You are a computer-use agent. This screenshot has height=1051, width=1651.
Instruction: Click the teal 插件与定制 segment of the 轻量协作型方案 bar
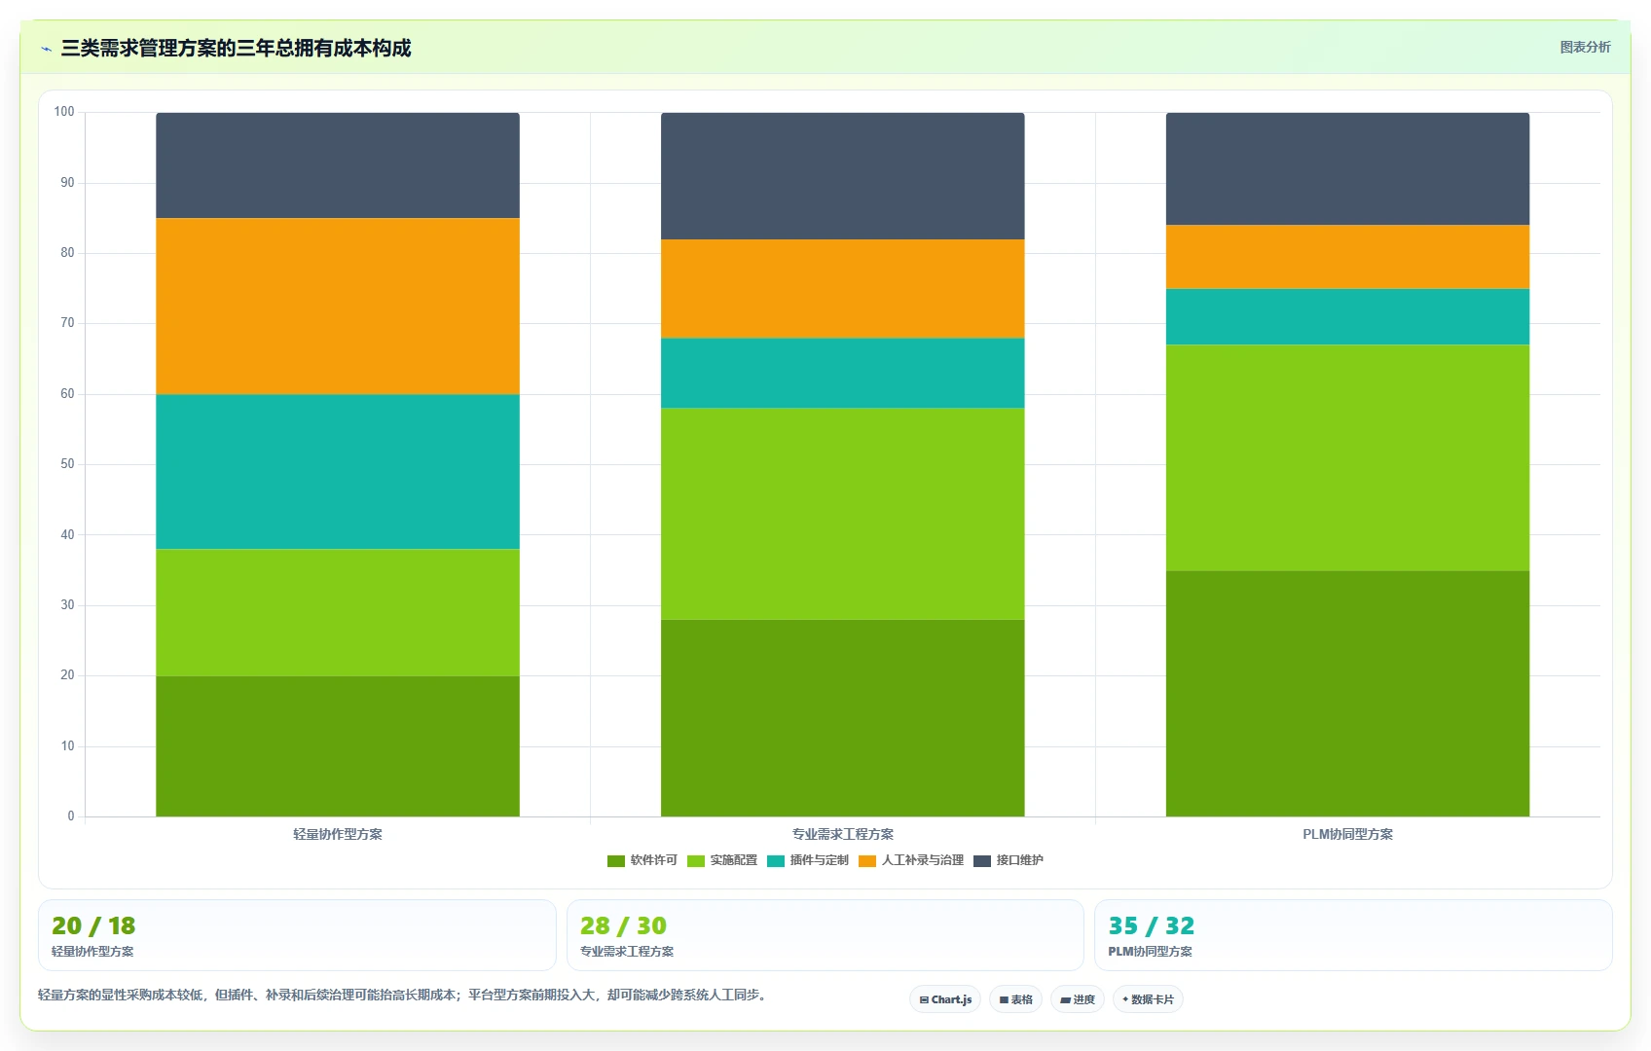click(x=338, y=472)
